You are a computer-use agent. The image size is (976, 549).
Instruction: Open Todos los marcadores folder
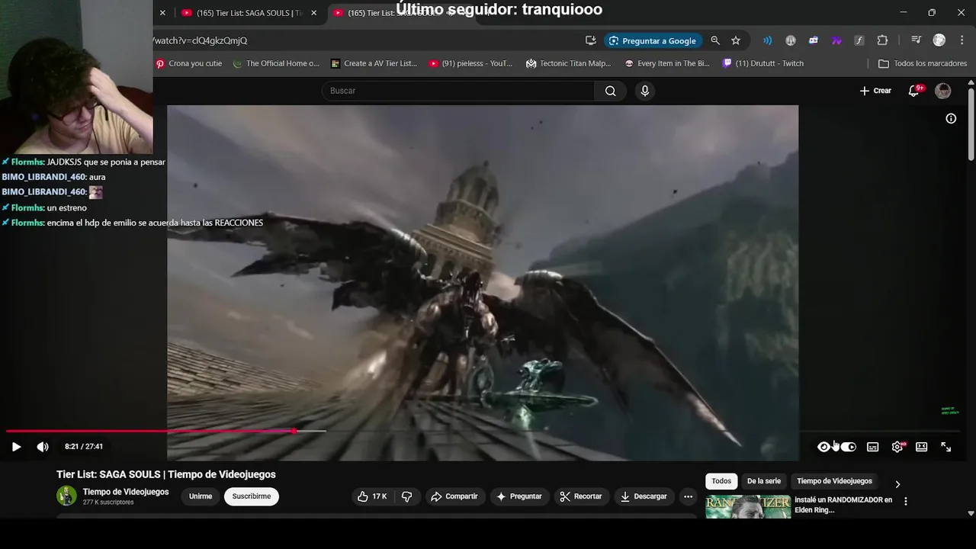tap(923, 64)
